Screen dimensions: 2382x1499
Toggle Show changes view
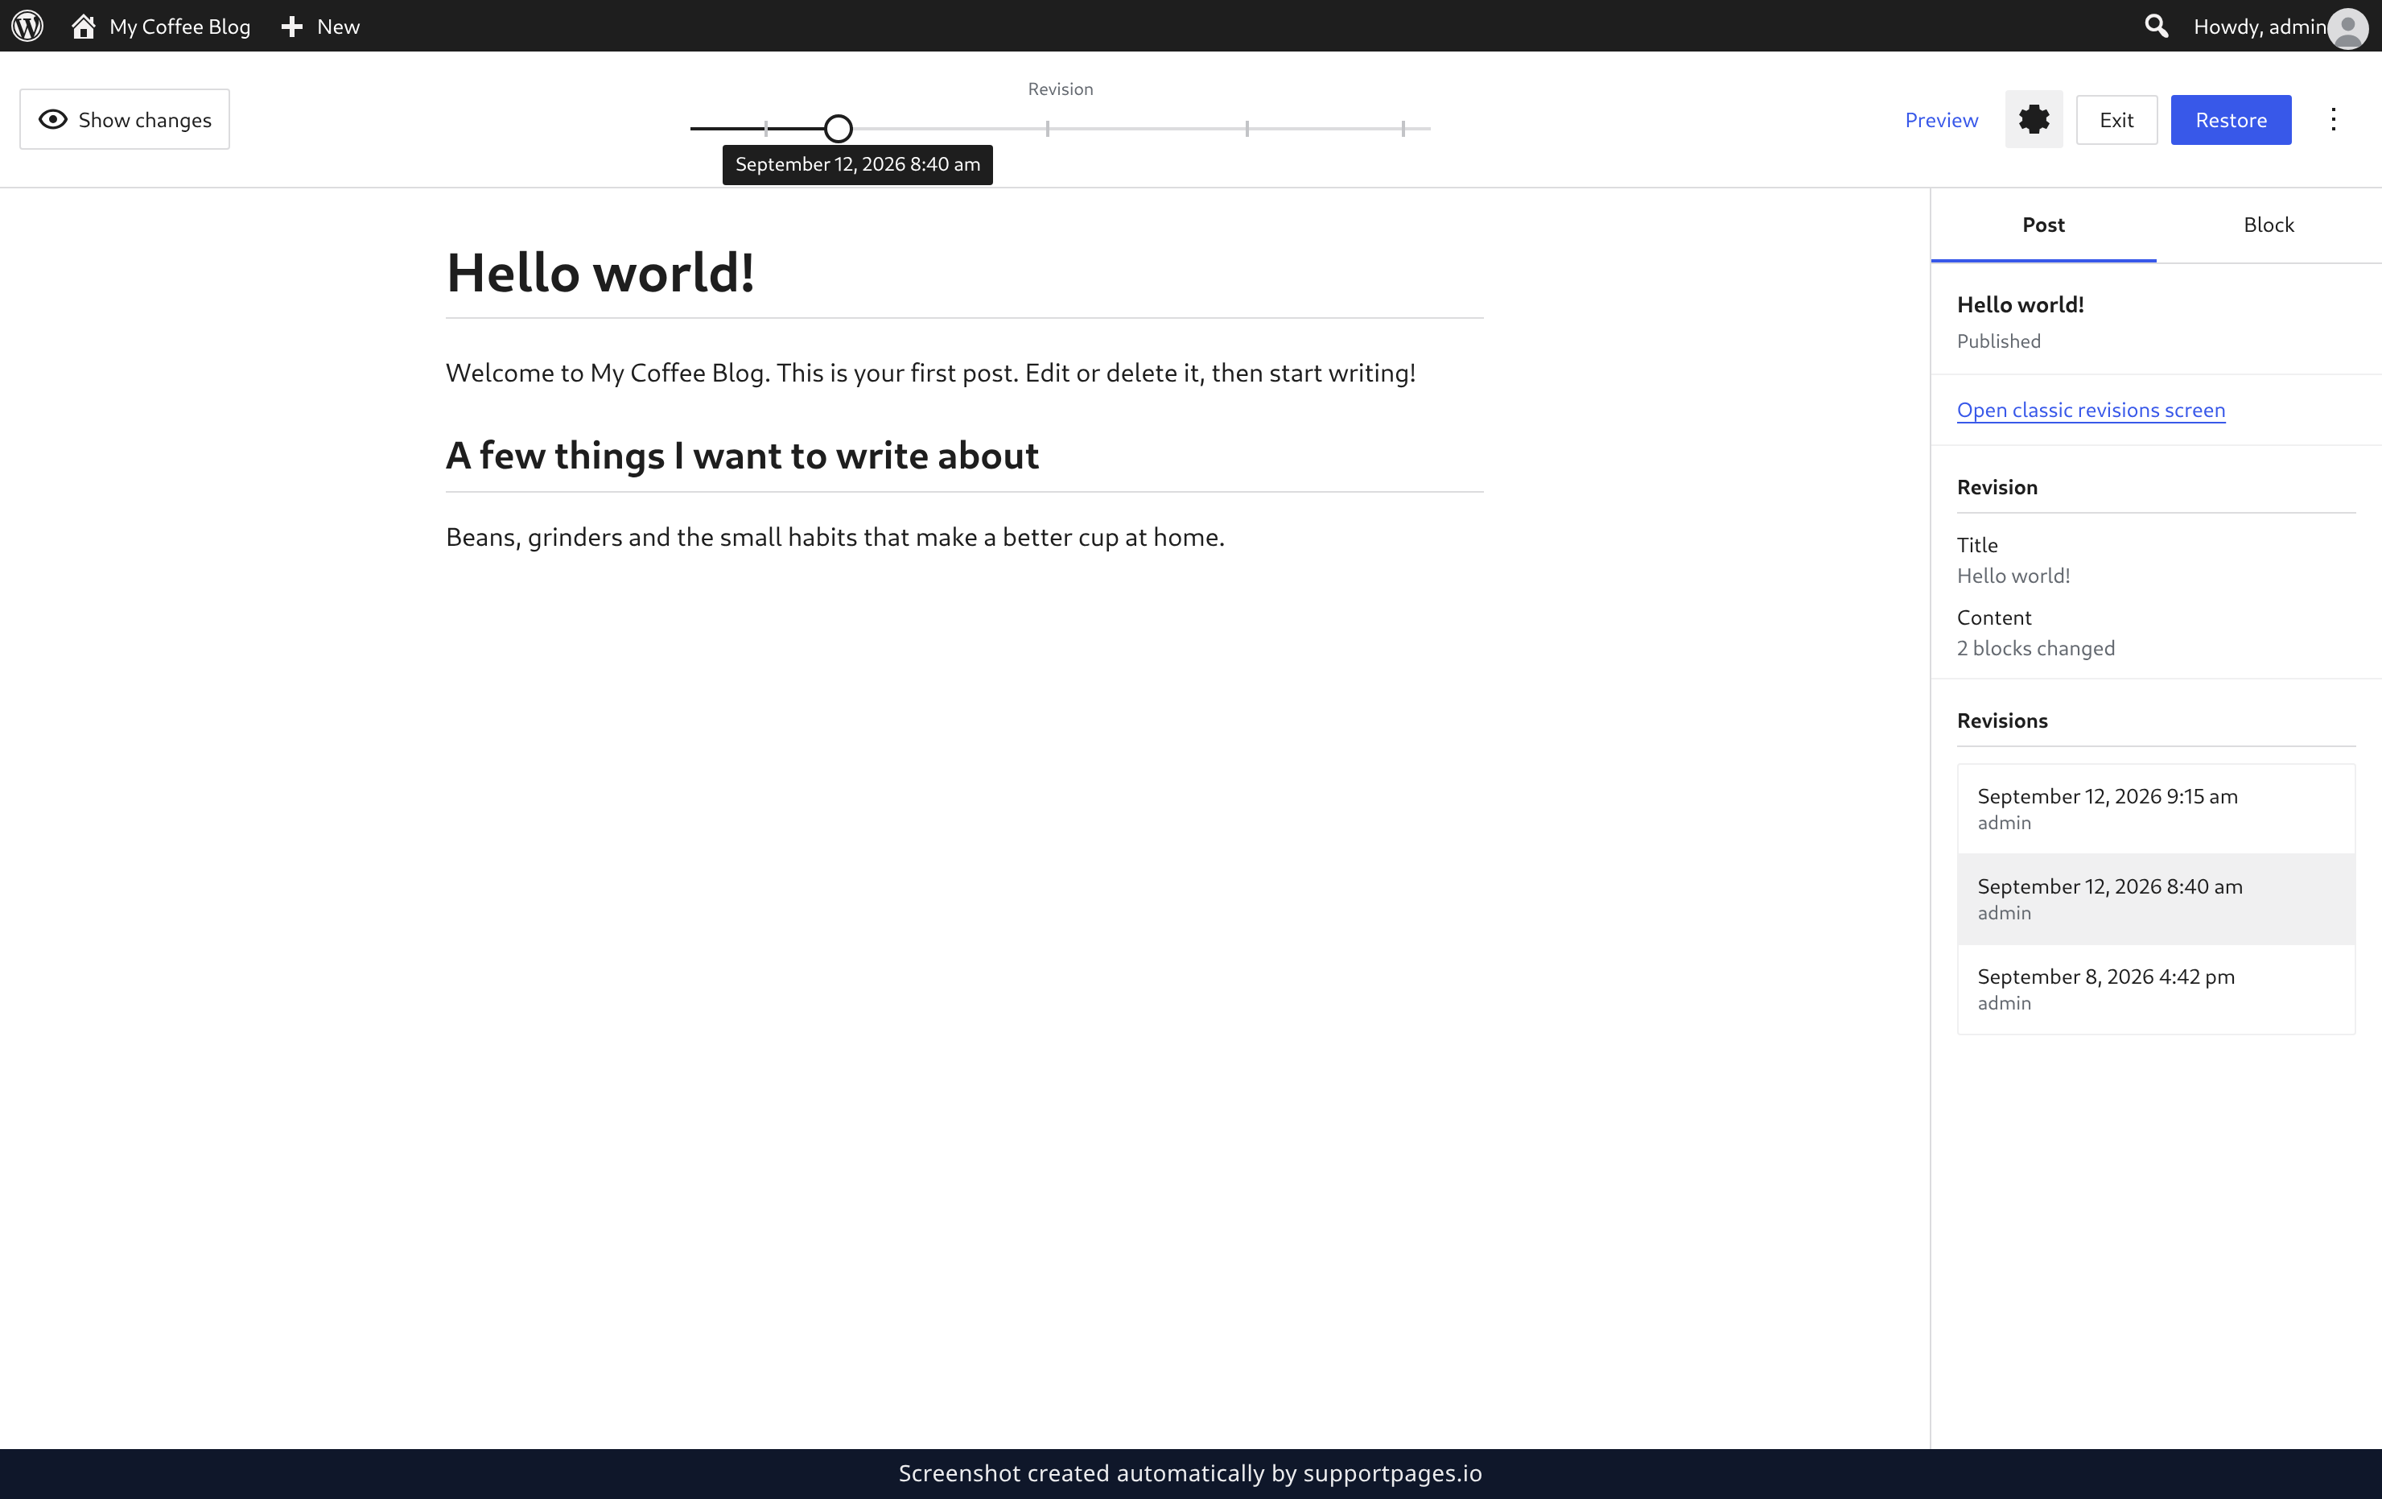pos(125,120)
